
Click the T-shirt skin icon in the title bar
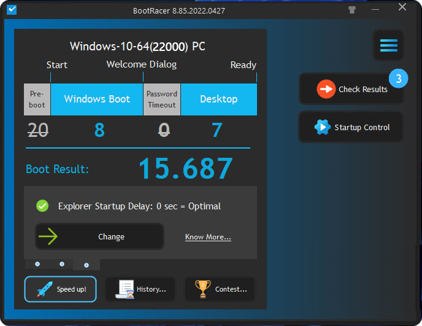351,10
